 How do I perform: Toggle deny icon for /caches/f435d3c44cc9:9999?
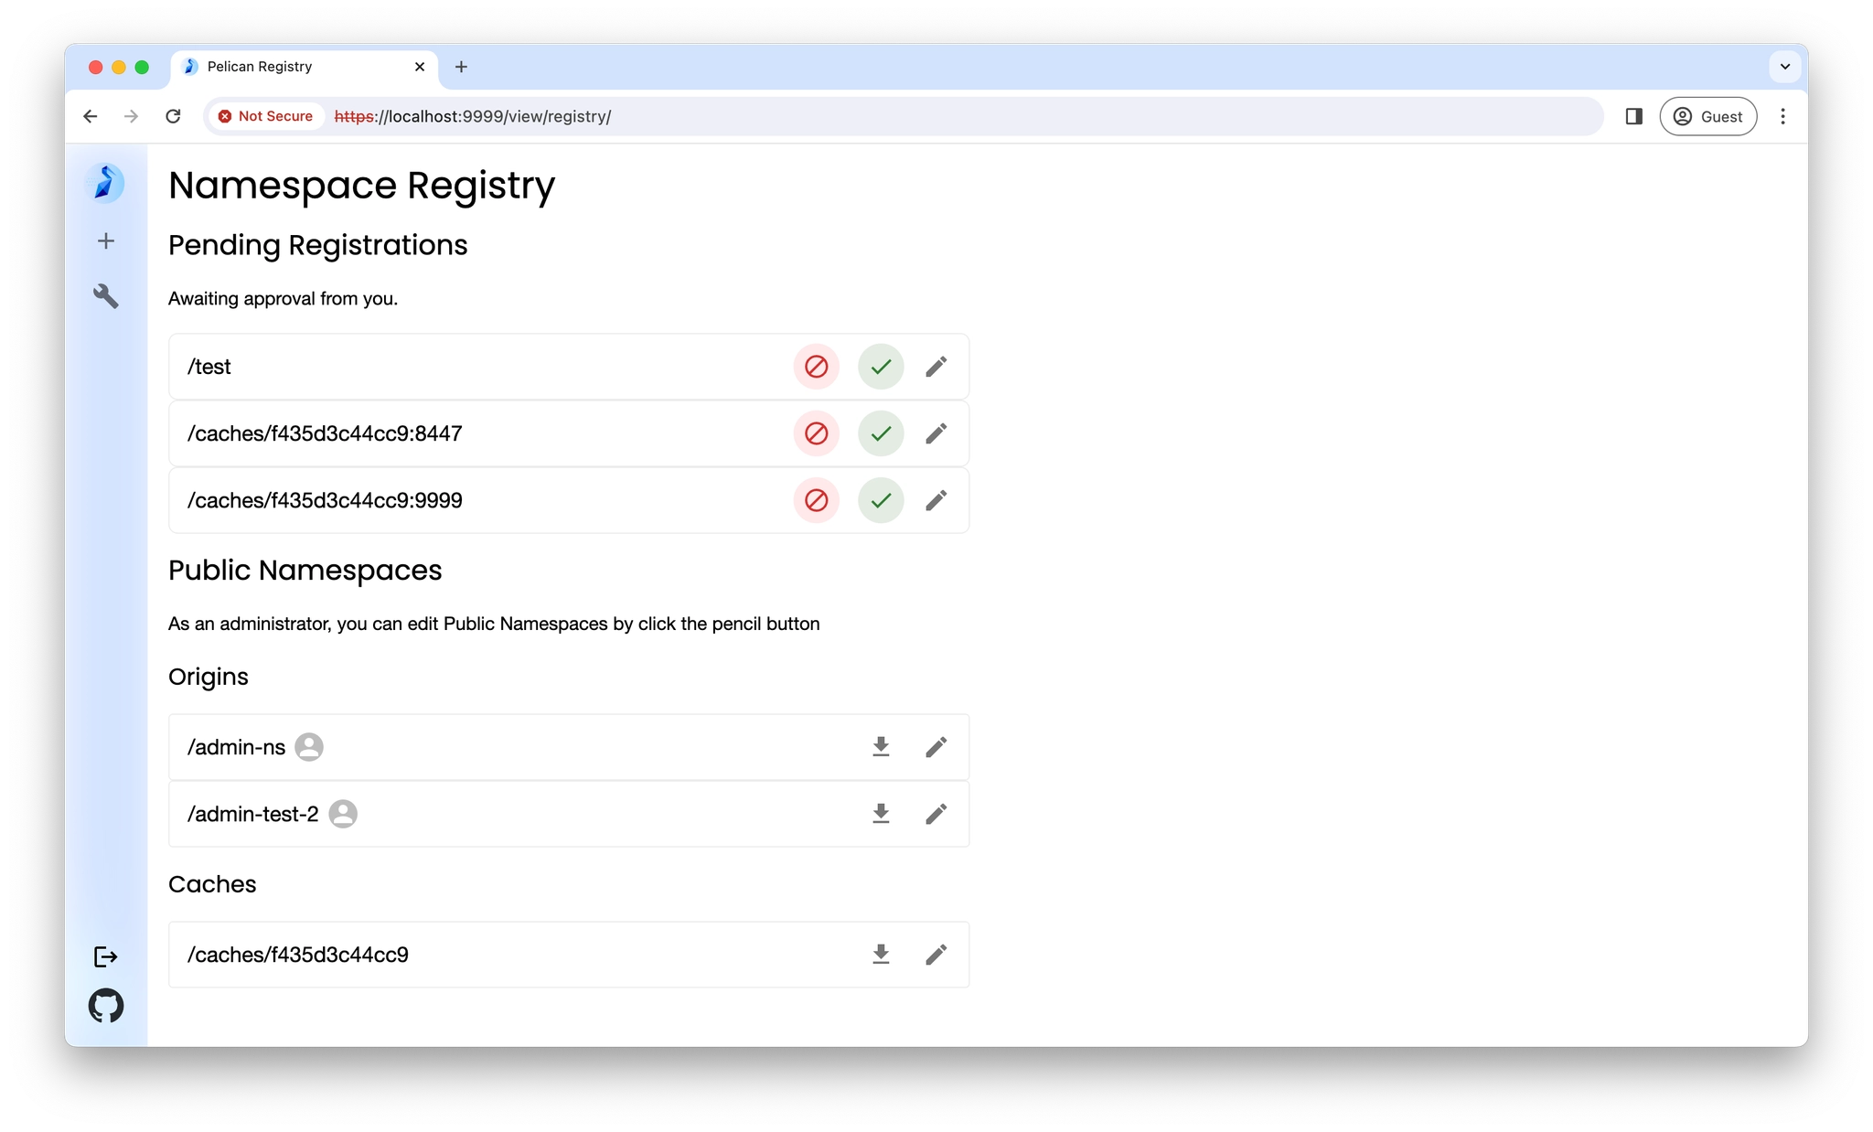pos(816,499)
